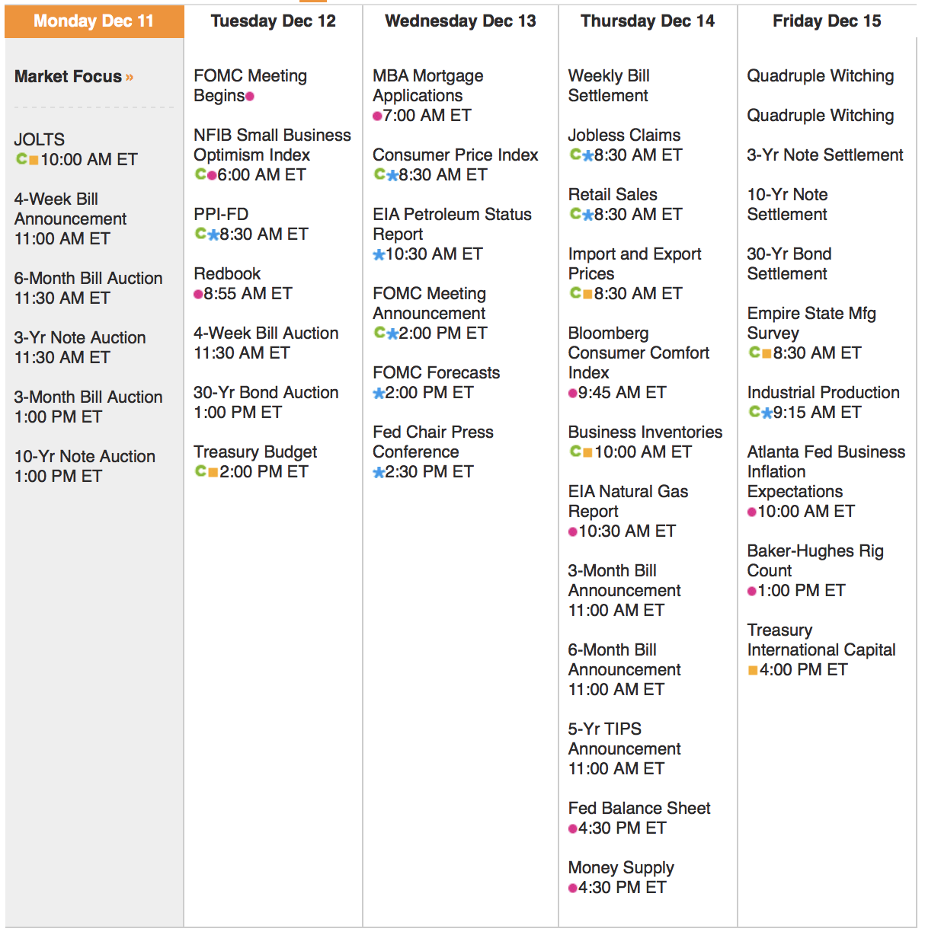
Task: Click the pink dot next to Redbook time
Action: coord(198,294)
